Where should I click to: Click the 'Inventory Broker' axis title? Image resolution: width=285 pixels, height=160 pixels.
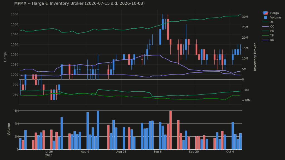click(x=255, y=57)
